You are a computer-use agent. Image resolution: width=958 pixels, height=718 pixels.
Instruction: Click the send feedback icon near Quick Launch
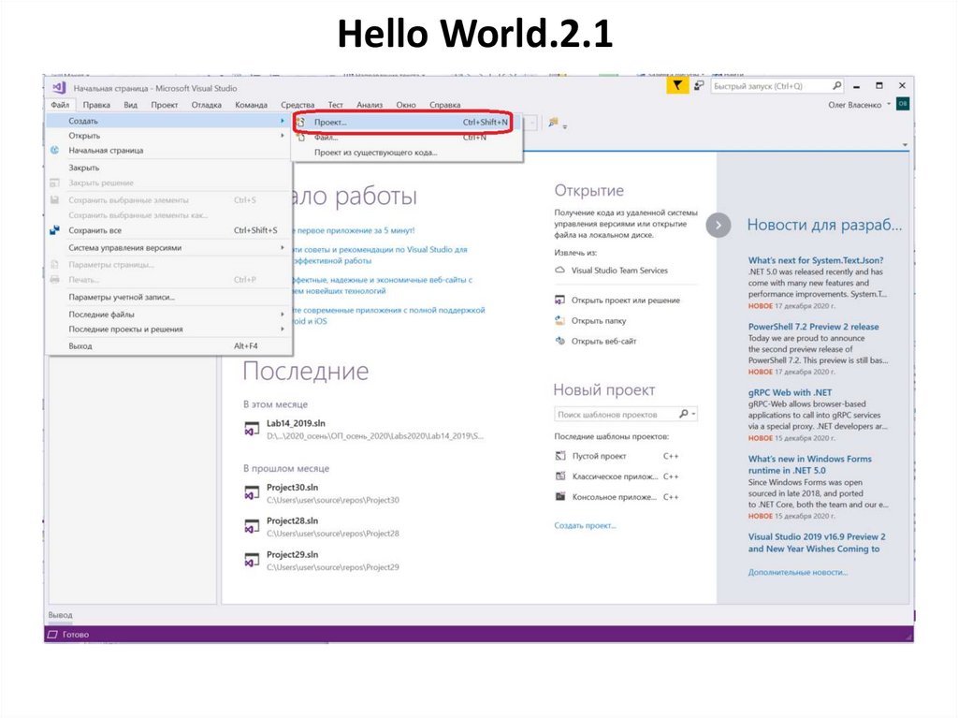(x=699, y=86)
